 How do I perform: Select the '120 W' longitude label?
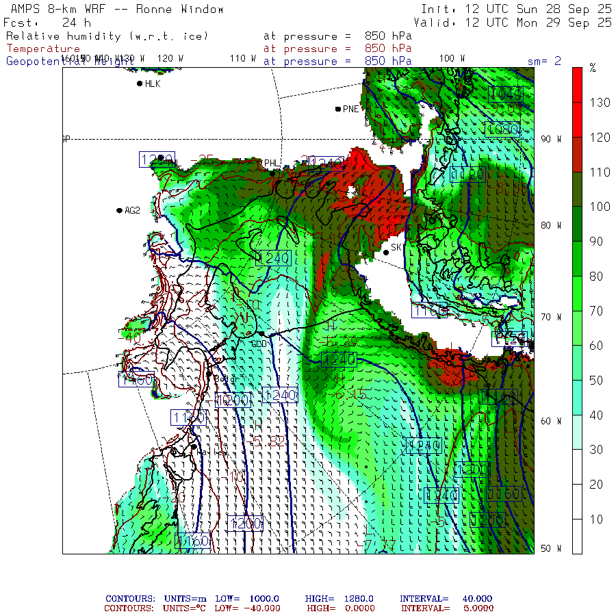click(170, 59)
